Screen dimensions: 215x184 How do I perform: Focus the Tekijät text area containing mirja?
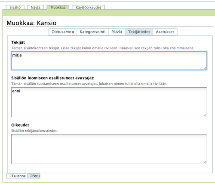(x=109, y=61)
